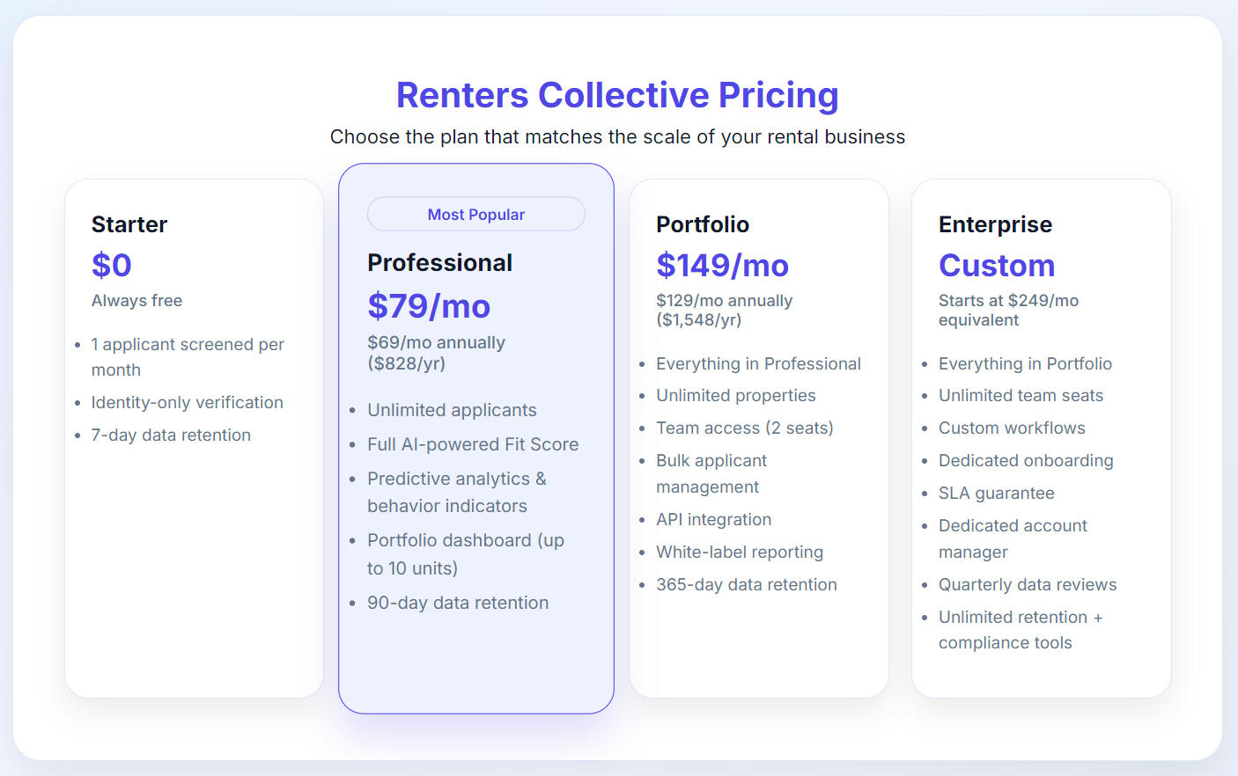Click the $0 Starter price

coord(112,265)
